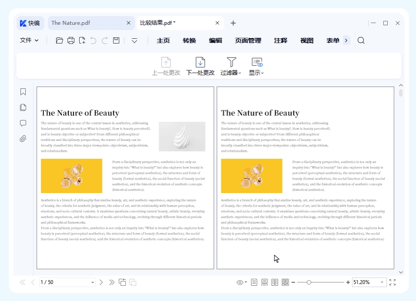Enable two-page side-by-side view

coord(275,282)
